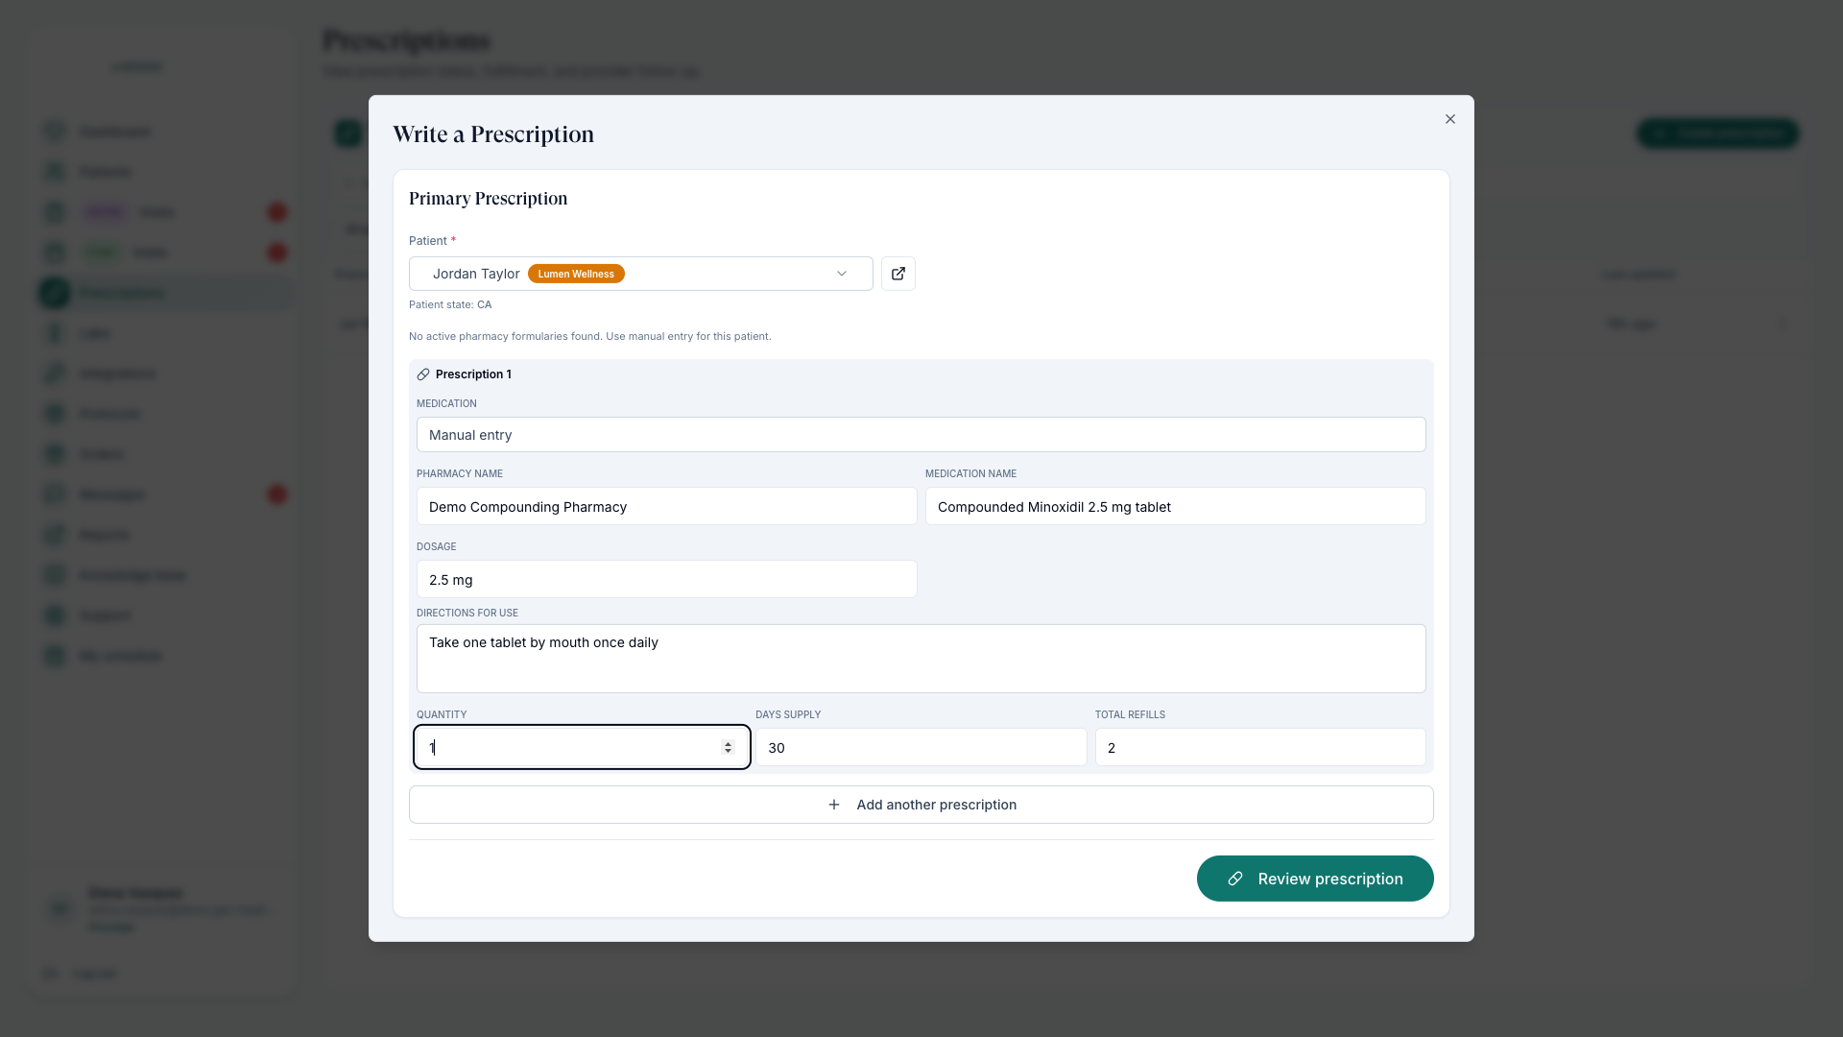1843x1037 pixels.
Task: Click the Patient state: CA text
Action: point(450,304)
